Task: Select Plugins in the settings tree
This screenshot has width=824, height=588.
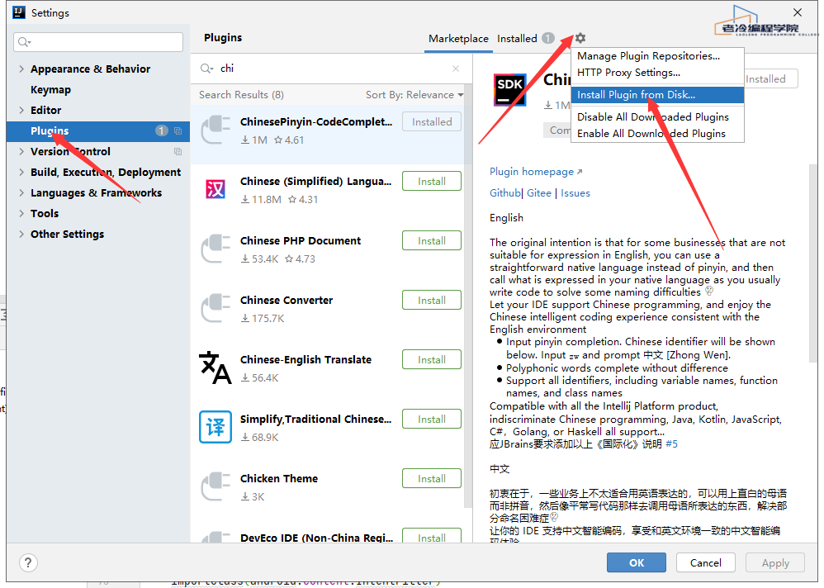Action: 98,130
